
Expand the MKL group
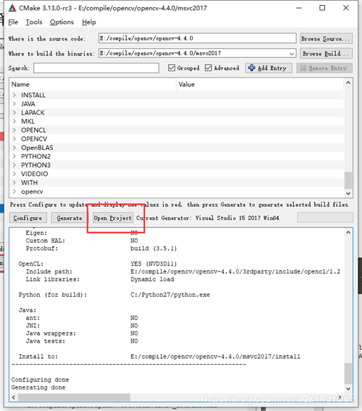[x=14, y=121]
